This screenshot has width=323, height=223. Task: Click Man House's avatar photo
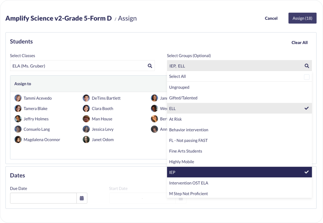[86, 119]
